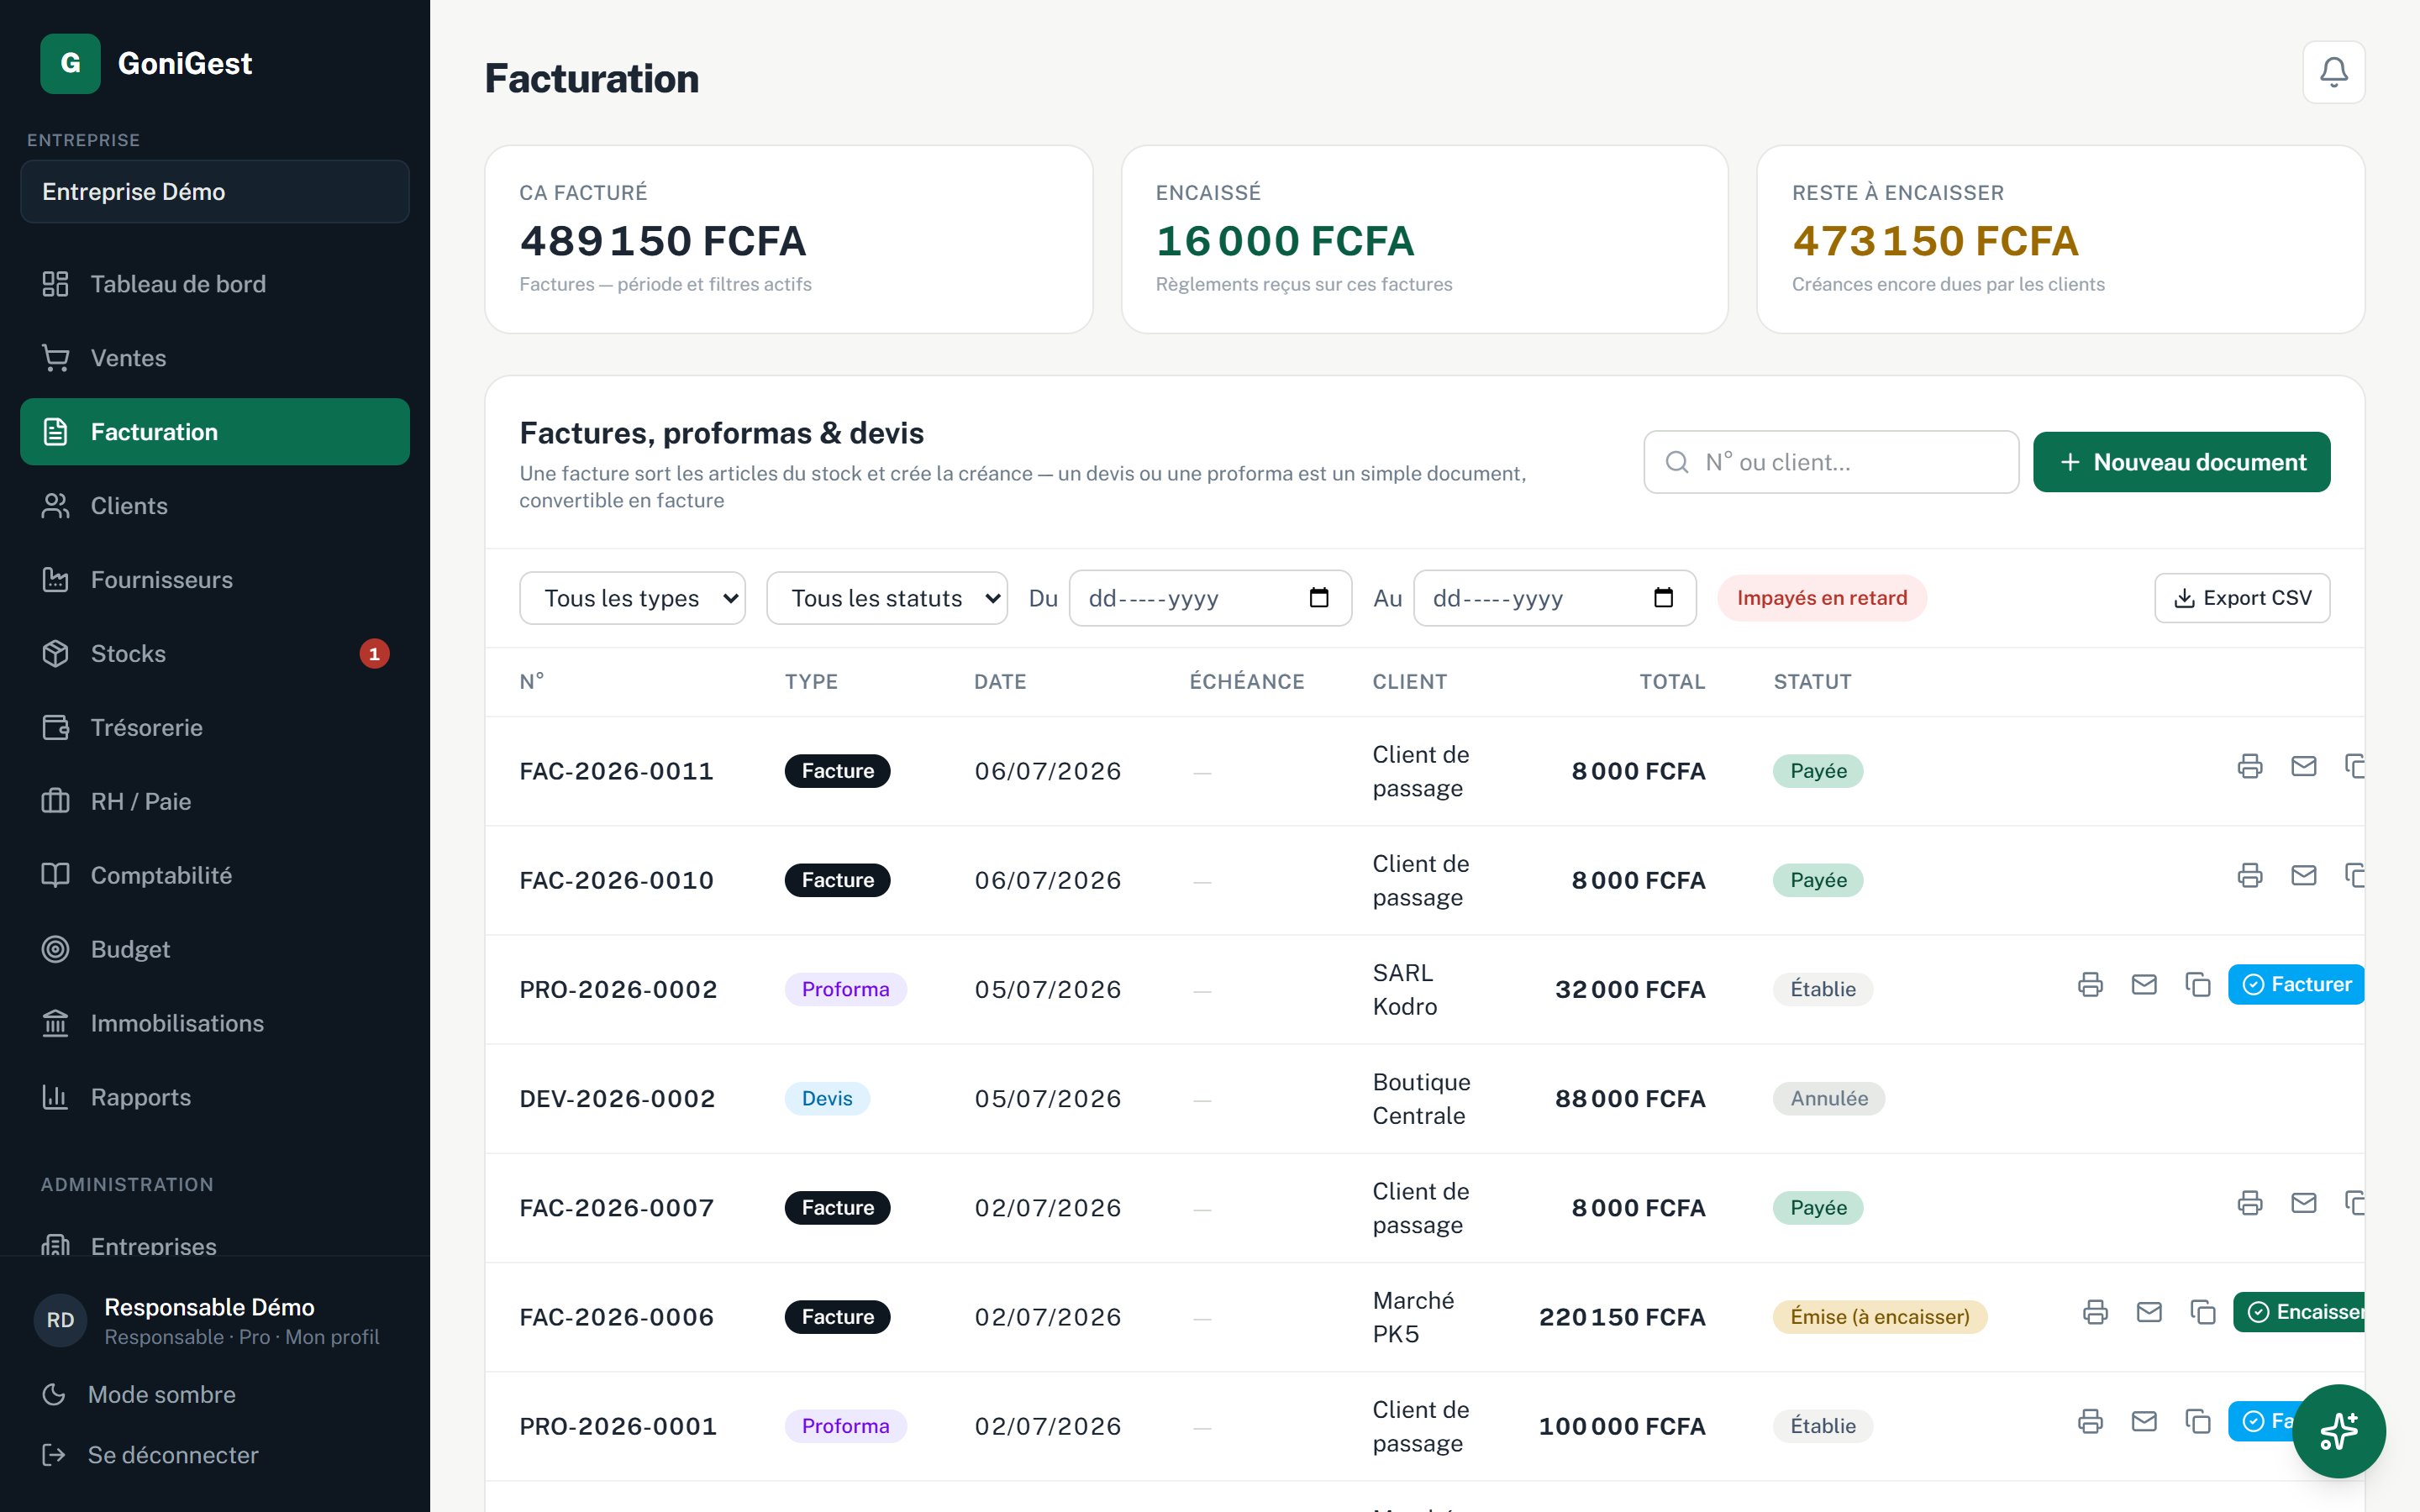Viewport: 2420px width, 1512px height.
Task: Click the Émise (à encaisser) status badge
Action: point(1879,1316)
